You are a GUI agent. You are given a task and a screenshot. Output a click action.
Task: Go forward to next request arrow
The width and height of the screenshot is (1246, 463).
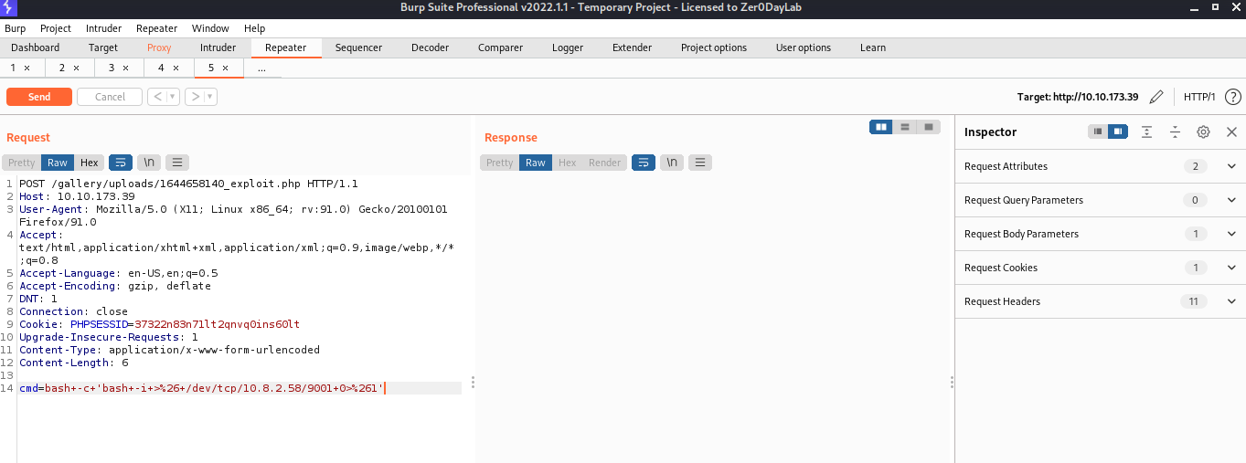point(195,97)
